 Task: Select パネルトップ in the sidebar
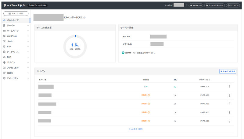13,20
